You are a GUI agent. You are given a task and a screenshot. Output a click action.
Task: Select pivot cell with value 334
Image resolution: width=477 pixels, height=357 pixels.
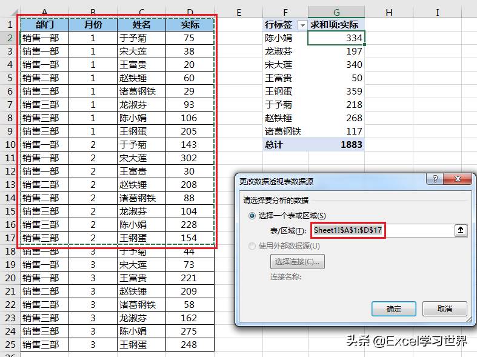point(336,38)
